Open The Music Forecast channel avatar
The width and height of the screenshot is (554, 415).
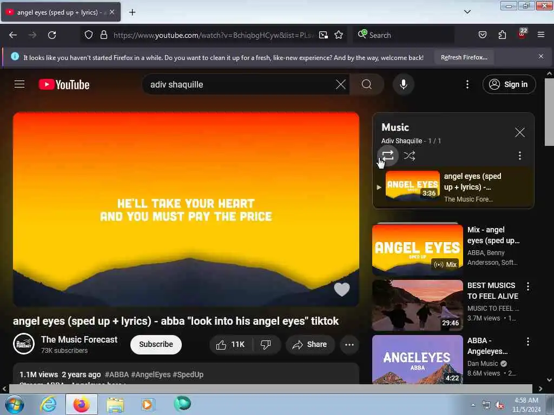click(x=24, y=344)
